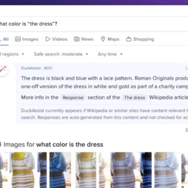Open the Safe search: moderate dropdown

61,54
